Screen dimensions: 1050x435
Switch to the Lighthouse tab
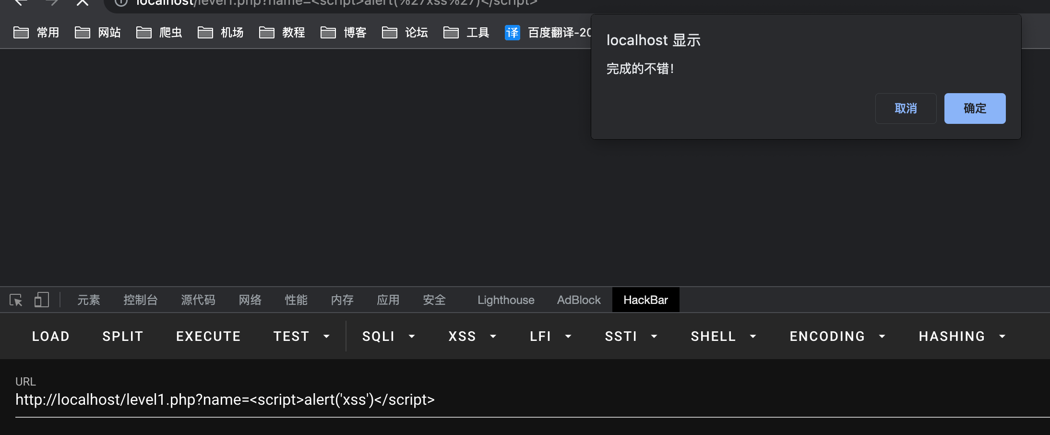506,300
